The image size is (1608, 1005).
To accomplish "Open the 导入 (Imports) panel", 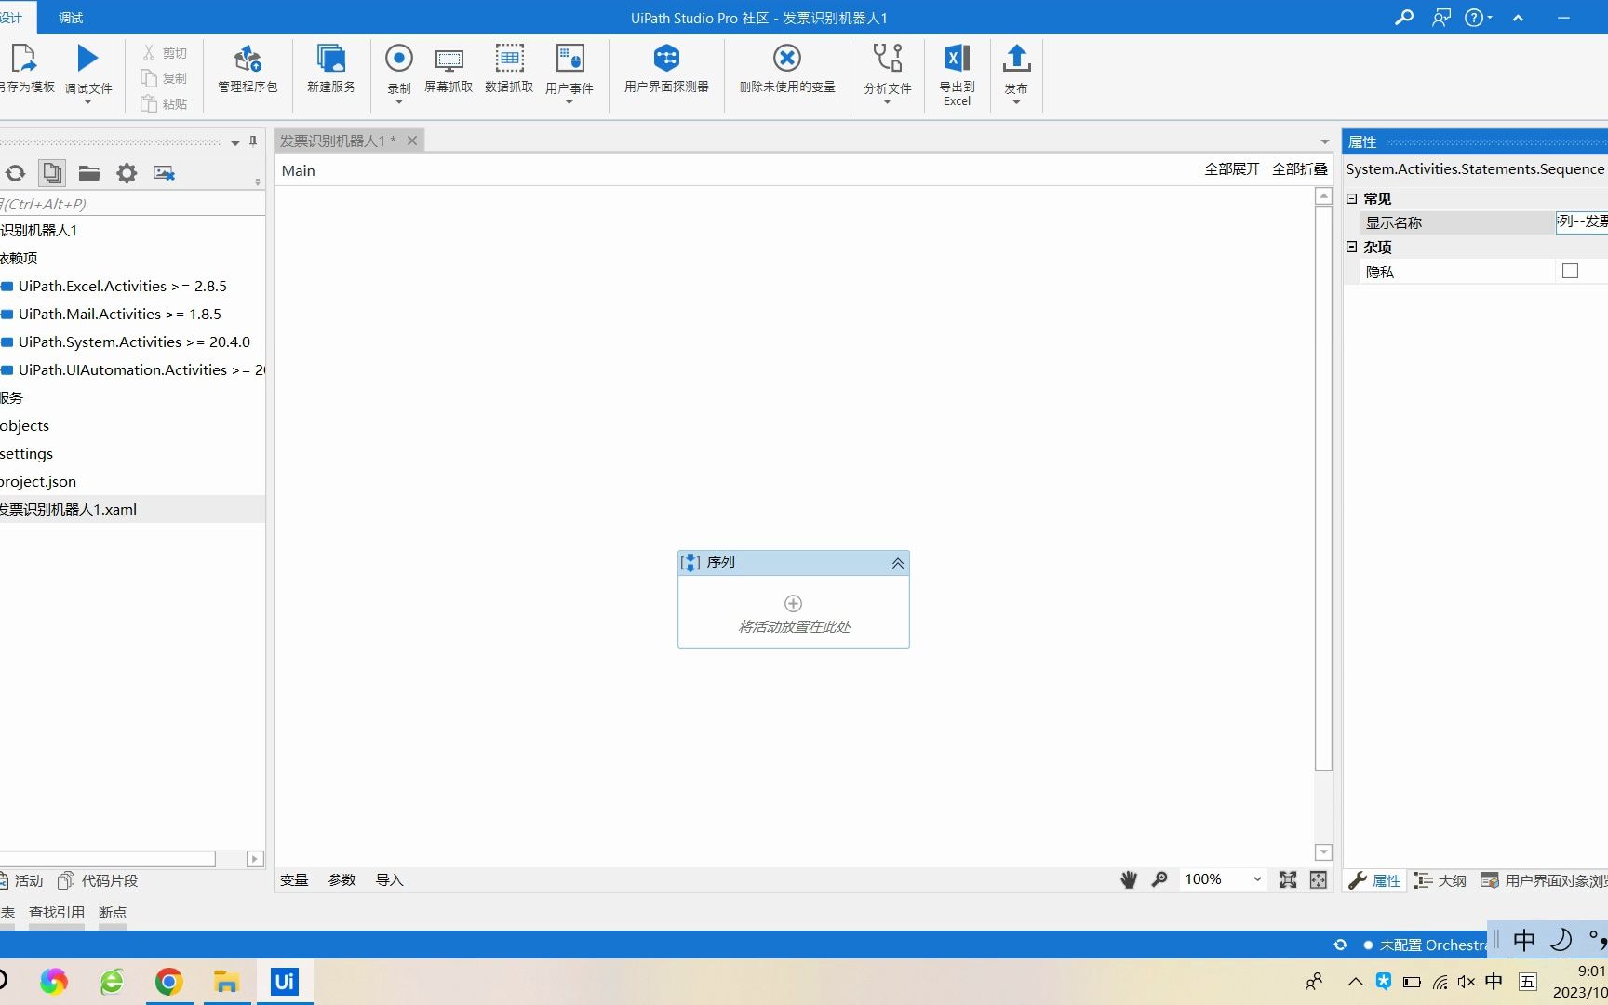I will click(389, 879).
